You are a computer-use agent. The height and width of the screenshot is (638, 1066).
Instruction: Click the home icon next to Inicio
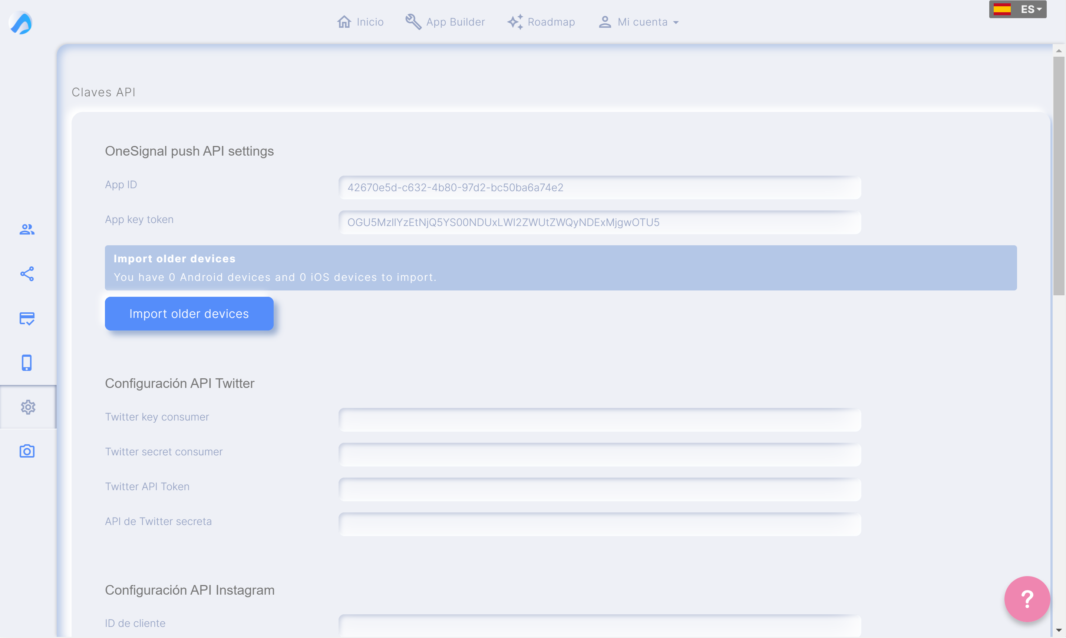tap(344, 21)
